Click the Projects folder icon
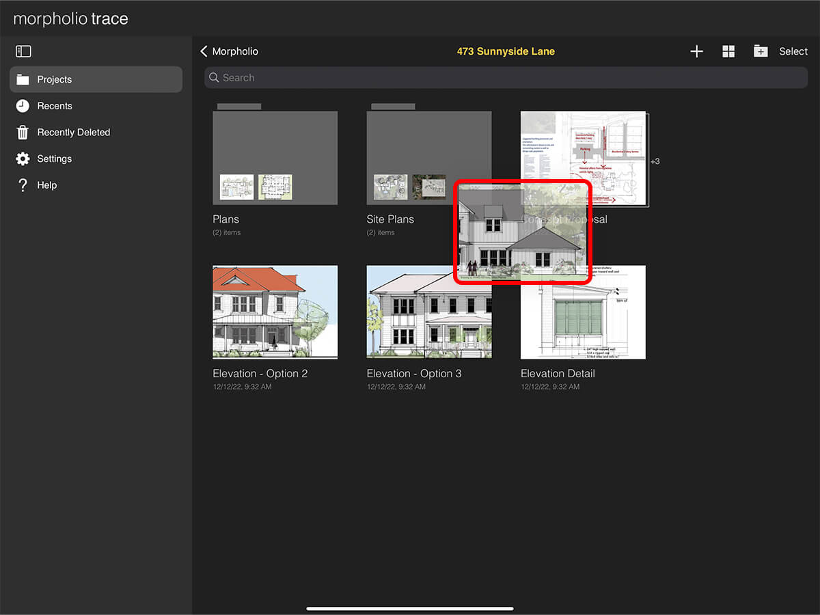The height and width of the screenshot is (615, 820). pyautogui.click(x=23, y=79)
